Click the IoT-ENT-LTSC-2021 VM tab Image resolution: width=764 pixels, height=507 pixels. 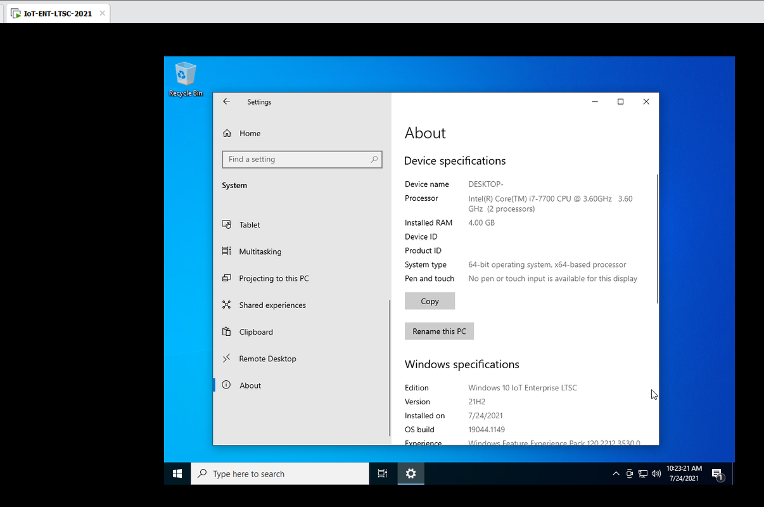[57, 13]
